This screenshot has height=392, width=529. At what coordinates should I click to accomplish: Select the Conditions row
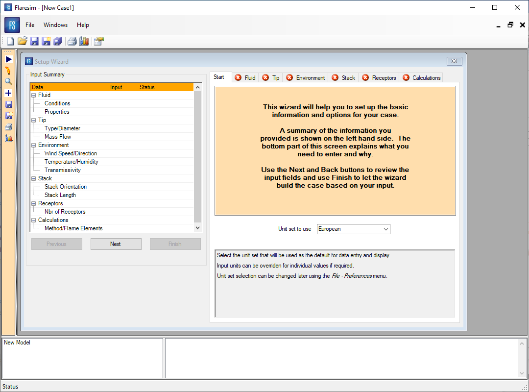tap(112, 103)
